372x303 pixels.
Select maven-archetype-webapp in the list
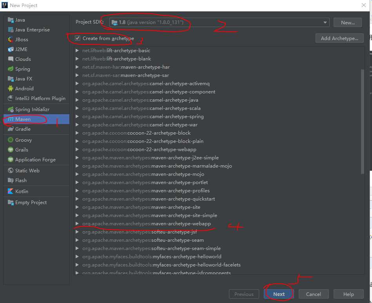pos(146,224)
